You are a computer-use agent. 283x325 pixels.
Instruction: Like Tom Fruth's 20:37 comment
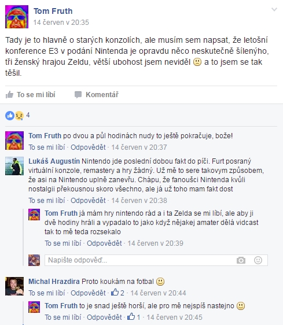(x=47, y=147)
